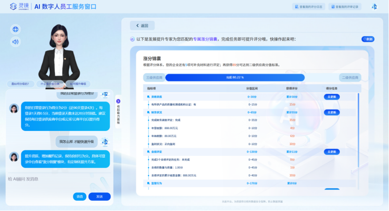
Task: Click chat message 我怎么样才能快速升级
Action: click(77, 142)
